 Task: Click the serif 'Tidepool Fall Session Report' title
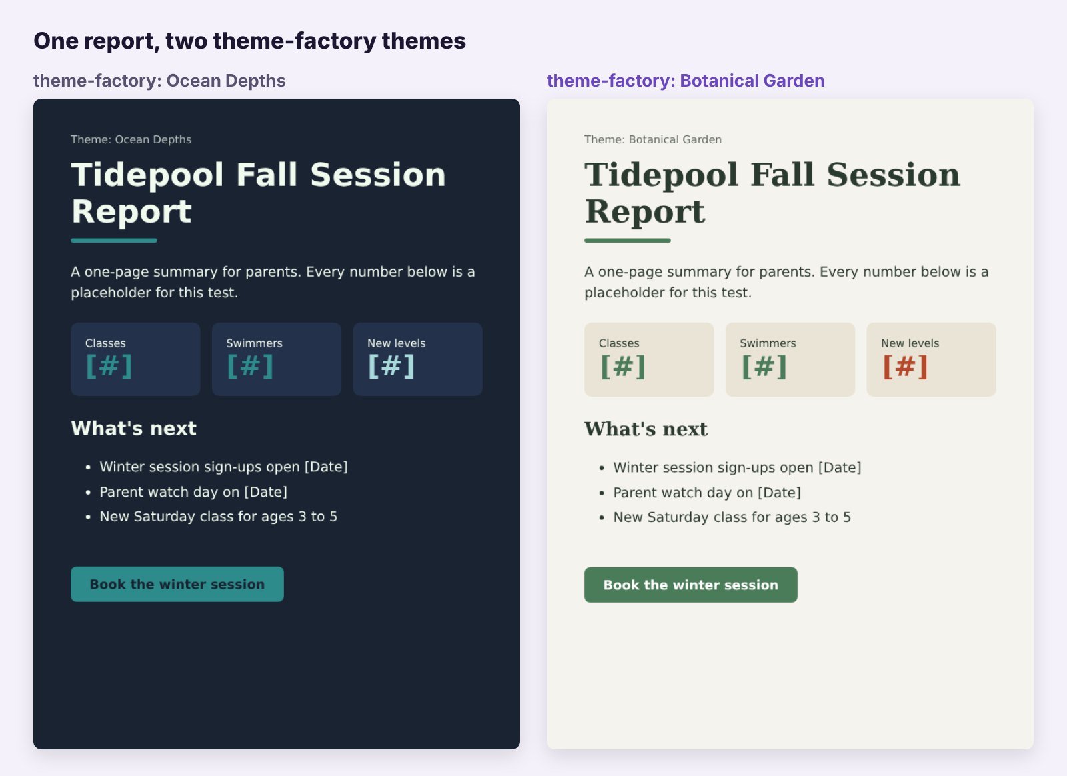[772, 193]
